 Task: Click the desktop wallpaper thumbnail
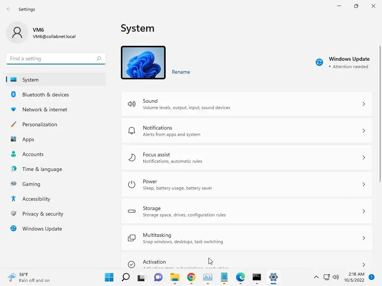[x=143, y=63]
